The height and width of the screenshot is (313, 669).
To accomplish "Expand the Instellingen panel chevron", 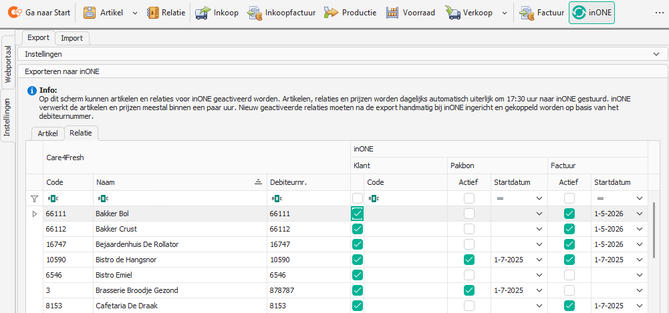I will tap(656, 54).
